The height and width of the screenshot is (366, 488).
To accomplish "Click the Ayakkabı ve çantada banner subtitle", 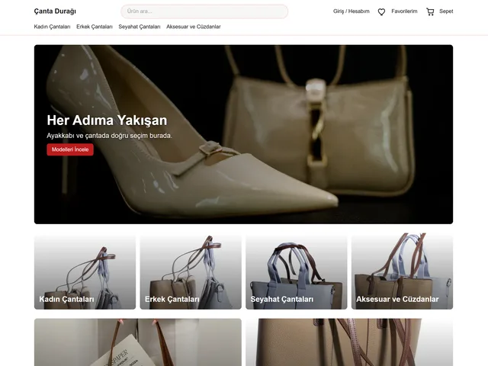I will click(x=109, y=136).
